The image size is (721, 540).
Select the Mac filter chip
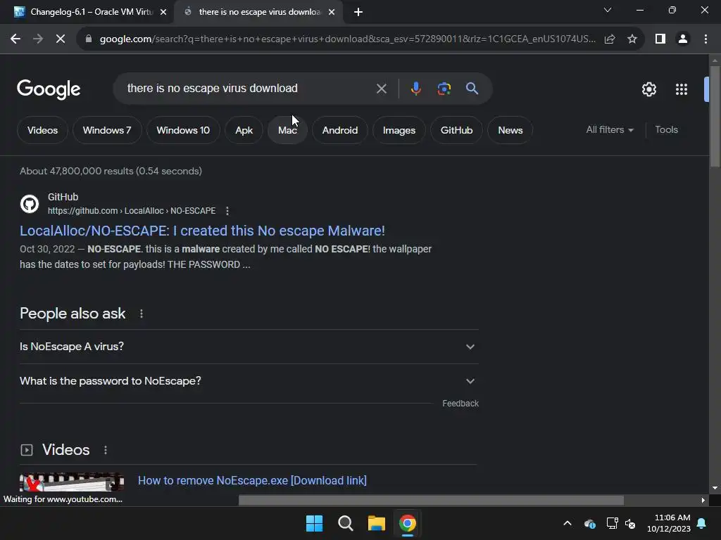[x=287, y=130]
